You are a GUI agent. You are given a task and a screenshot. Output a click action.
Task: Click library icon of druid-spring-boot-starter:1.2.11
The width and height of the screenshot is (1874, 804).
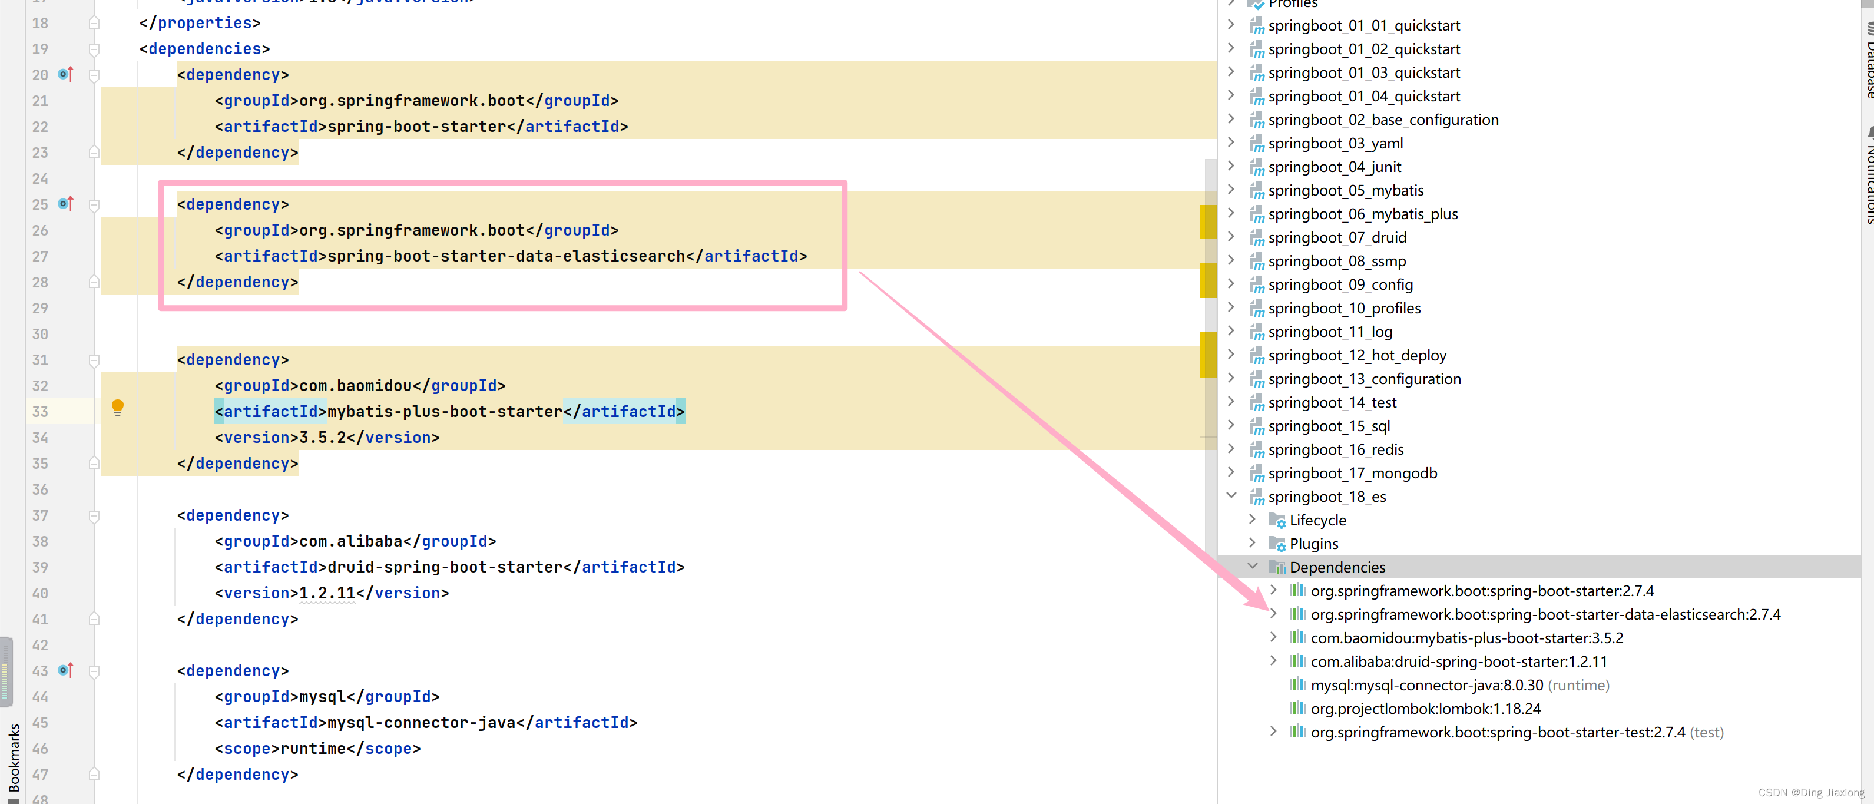click(1298, 661)
